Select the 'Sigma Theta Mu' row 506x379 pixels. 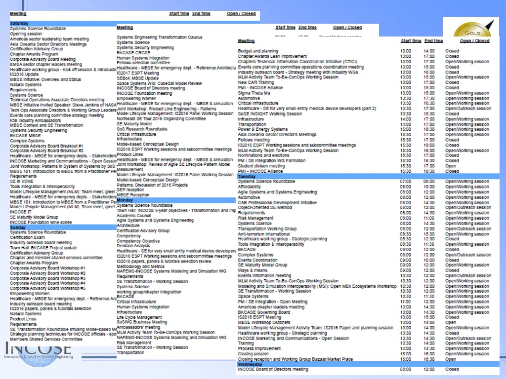pyautogui.click(x=253, y=93)
